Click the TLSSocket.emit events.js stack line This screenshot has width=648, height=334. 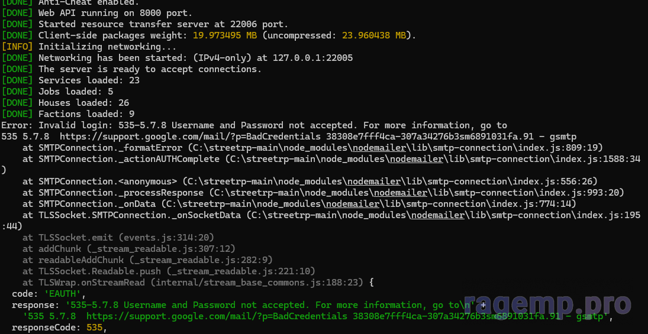pyautogui.click(x=118, y=238)
